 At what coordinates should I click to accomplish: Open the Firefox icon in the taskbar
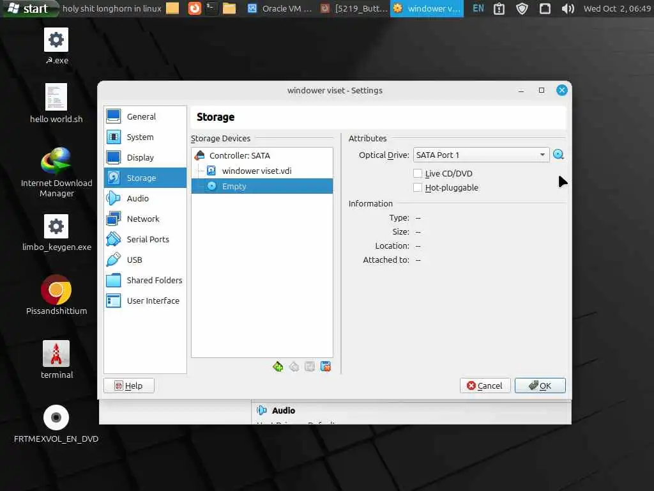194,8
